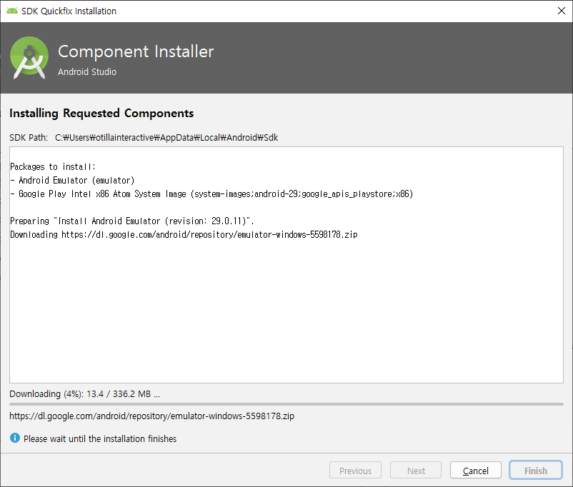Click the 'Downloading https://dl.google.com' log line
This screenshot has height=487, width=573.
tap(184, 234)
